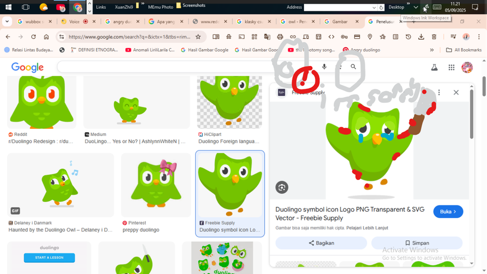Copy link using chain icon

click(x=293, y=37)
